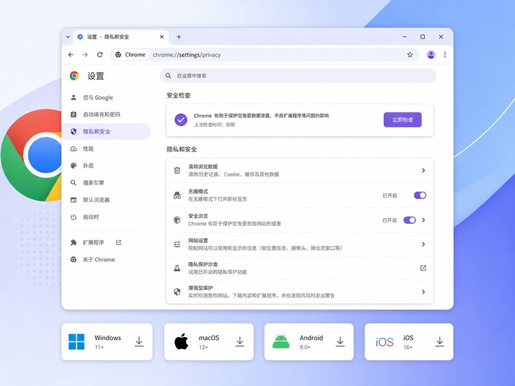The width and height of the screenshot is (515, 386).
Task: Open 外观 in sidebar
Action: 106,166
